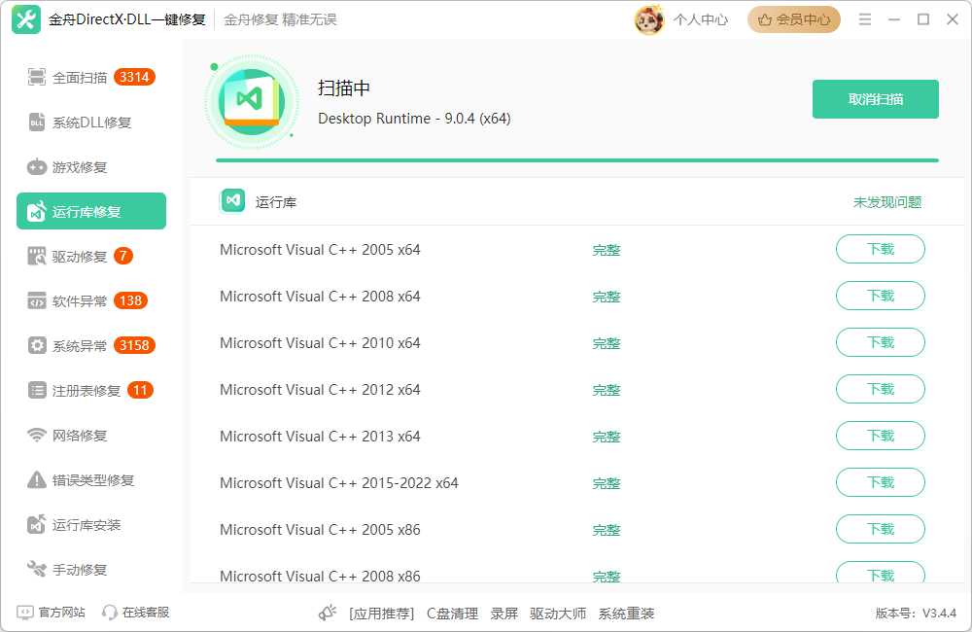The image size is (972, 632).
Task: Download Visual C++ 2010 x64
Action: (881, 342)
